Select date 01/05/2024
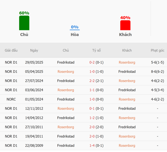 34,99
